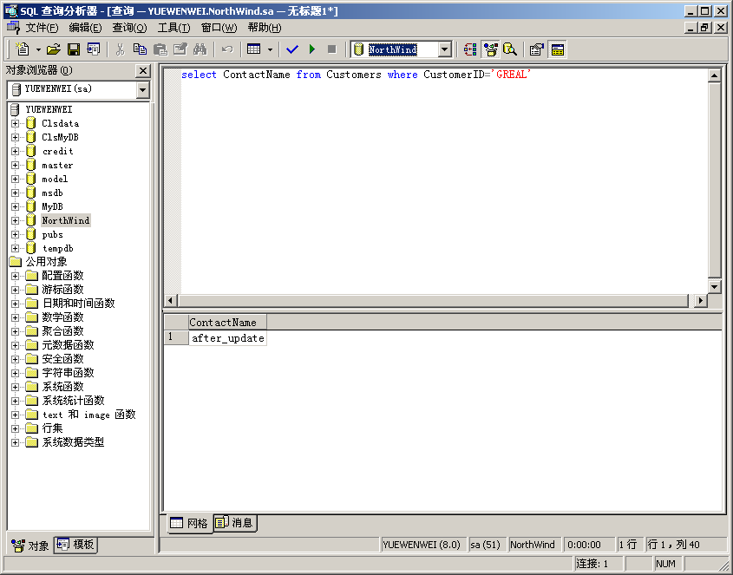Open the 文件(F) menu
The image size is (733, 575).
click(42, 28)
